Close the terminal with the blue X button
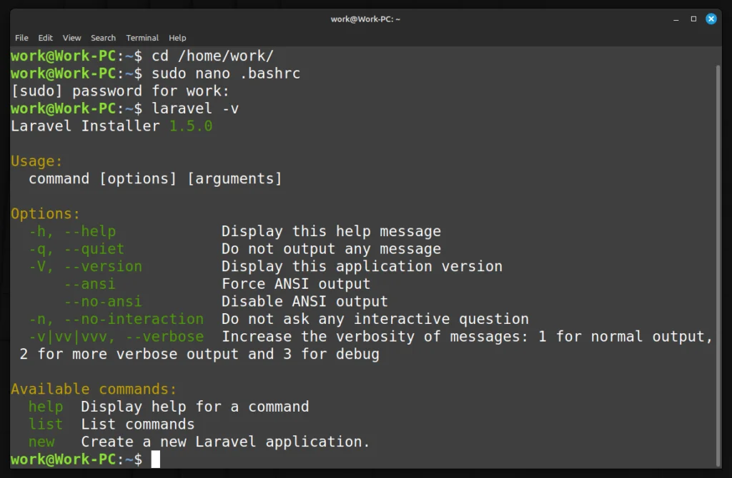The height and width of the screenshot is (478, 732). tap(711, 19)
